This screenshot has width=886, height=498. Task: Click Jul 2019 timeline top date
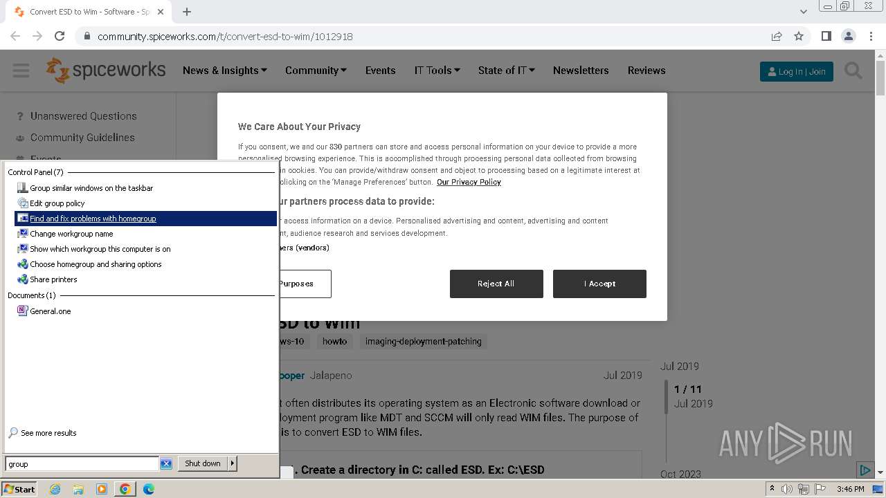[680, 367]
